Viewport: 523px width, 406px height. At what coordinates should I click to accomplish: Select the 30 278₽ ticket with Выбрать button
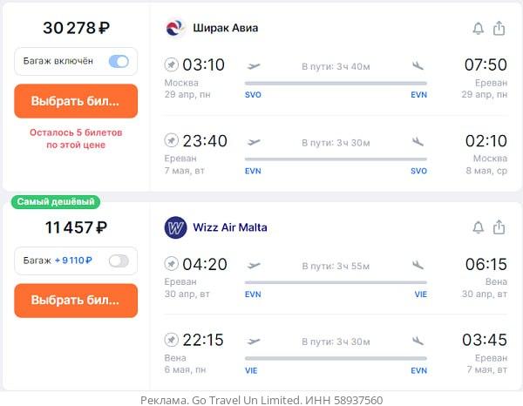click(76, 101)
